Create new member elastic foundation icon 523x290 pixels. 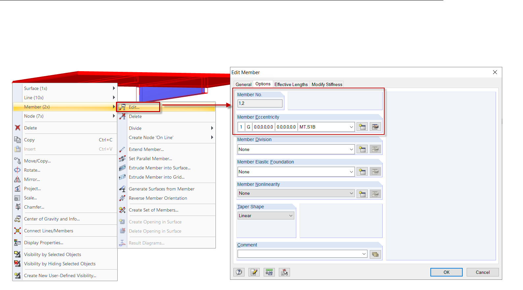point(362,172)
